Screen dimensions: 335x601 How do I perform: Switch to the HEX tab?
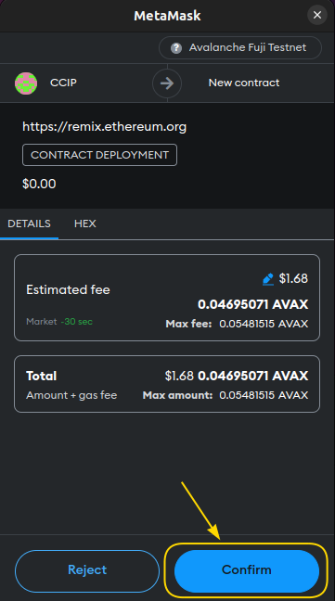click(85, 224)
